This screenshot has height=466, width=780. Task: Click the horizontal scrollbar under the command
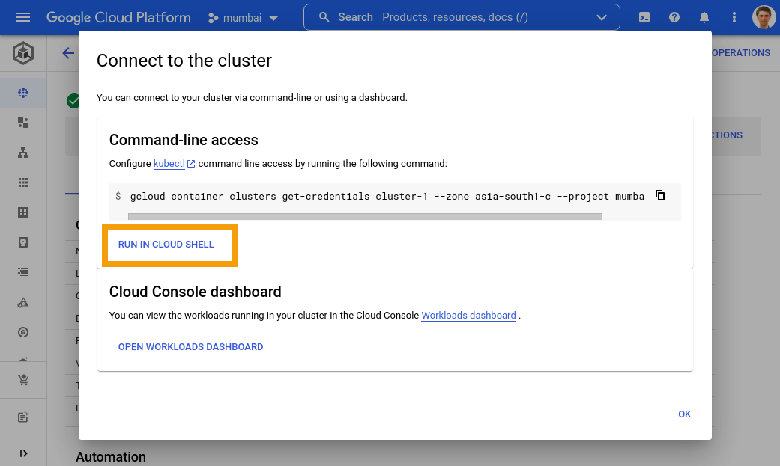tap(365, 217)
